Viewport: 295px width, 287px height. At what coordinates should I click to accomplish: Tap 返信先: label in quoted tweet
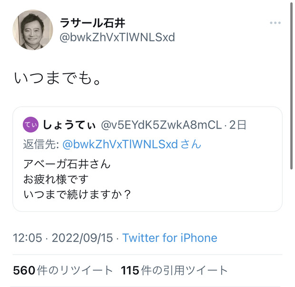click(x=41, y=144)
